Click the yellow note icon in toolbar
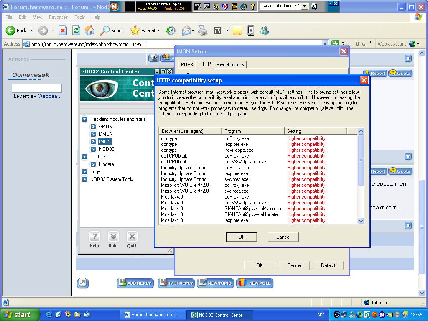The image size is (428, 321). [x=237, y=31]
